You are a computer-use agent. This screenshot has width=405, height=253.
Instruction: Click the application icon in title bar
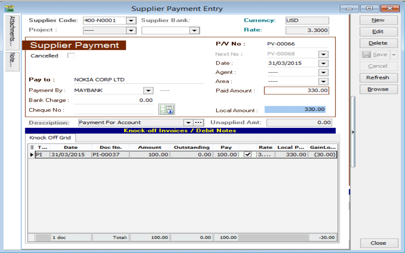coord(10,8)
